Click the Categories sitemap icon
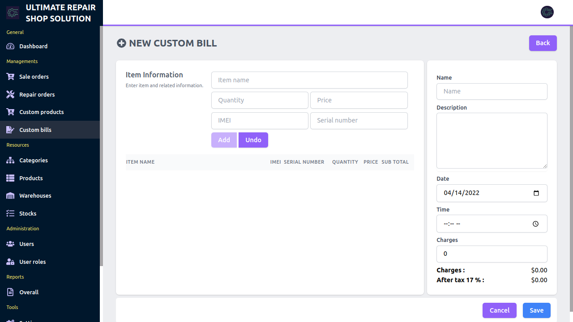The image size is (573, 322). pos(10,161)
